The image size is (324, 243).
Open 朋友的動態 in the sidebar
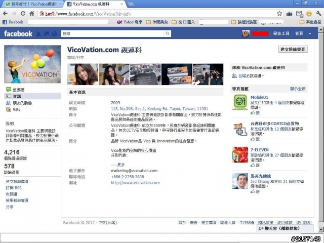click(x=19, y=103)
